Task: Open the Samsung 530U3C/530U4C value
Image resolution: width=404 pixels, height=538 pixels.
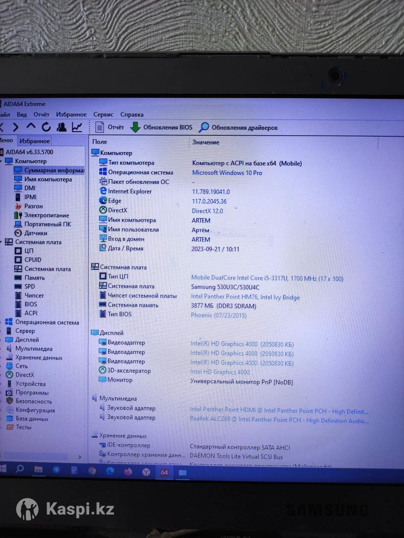Action: pos(225,287)
